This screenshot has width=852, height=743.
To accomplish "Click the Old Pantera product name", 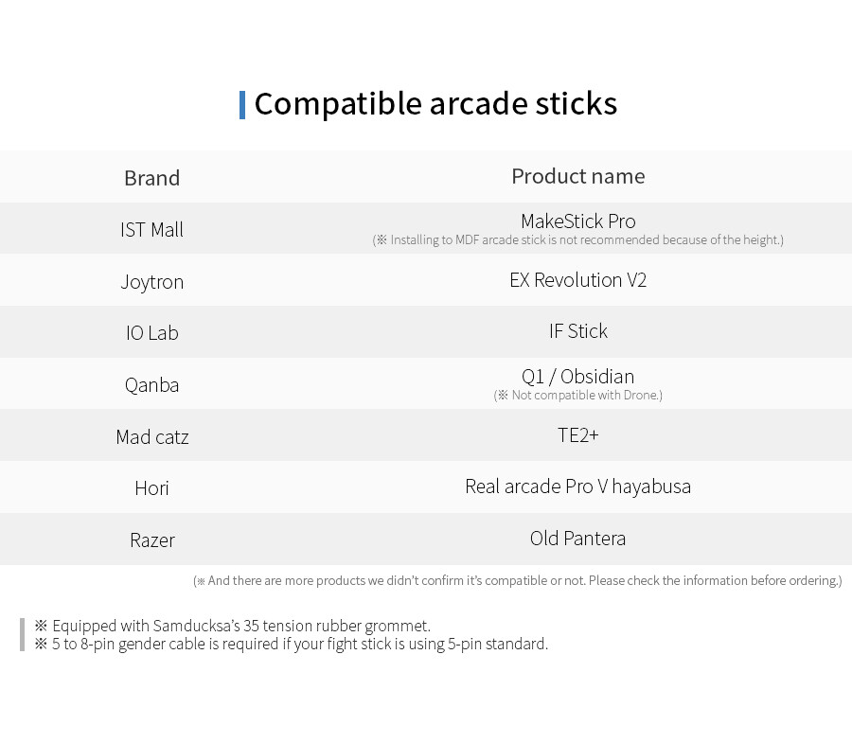I will coord(578,539).
